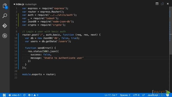Click '../../utils/auth' string on line 3
The width and height of the screenshot is (172, 97).
click(x=62, y=15)
